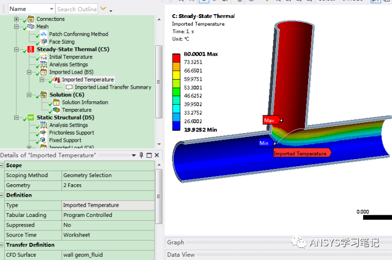The width and height of the screenshot is (392, 260).
Task: Expand the Connections tree node
Action: click(16, 19)
